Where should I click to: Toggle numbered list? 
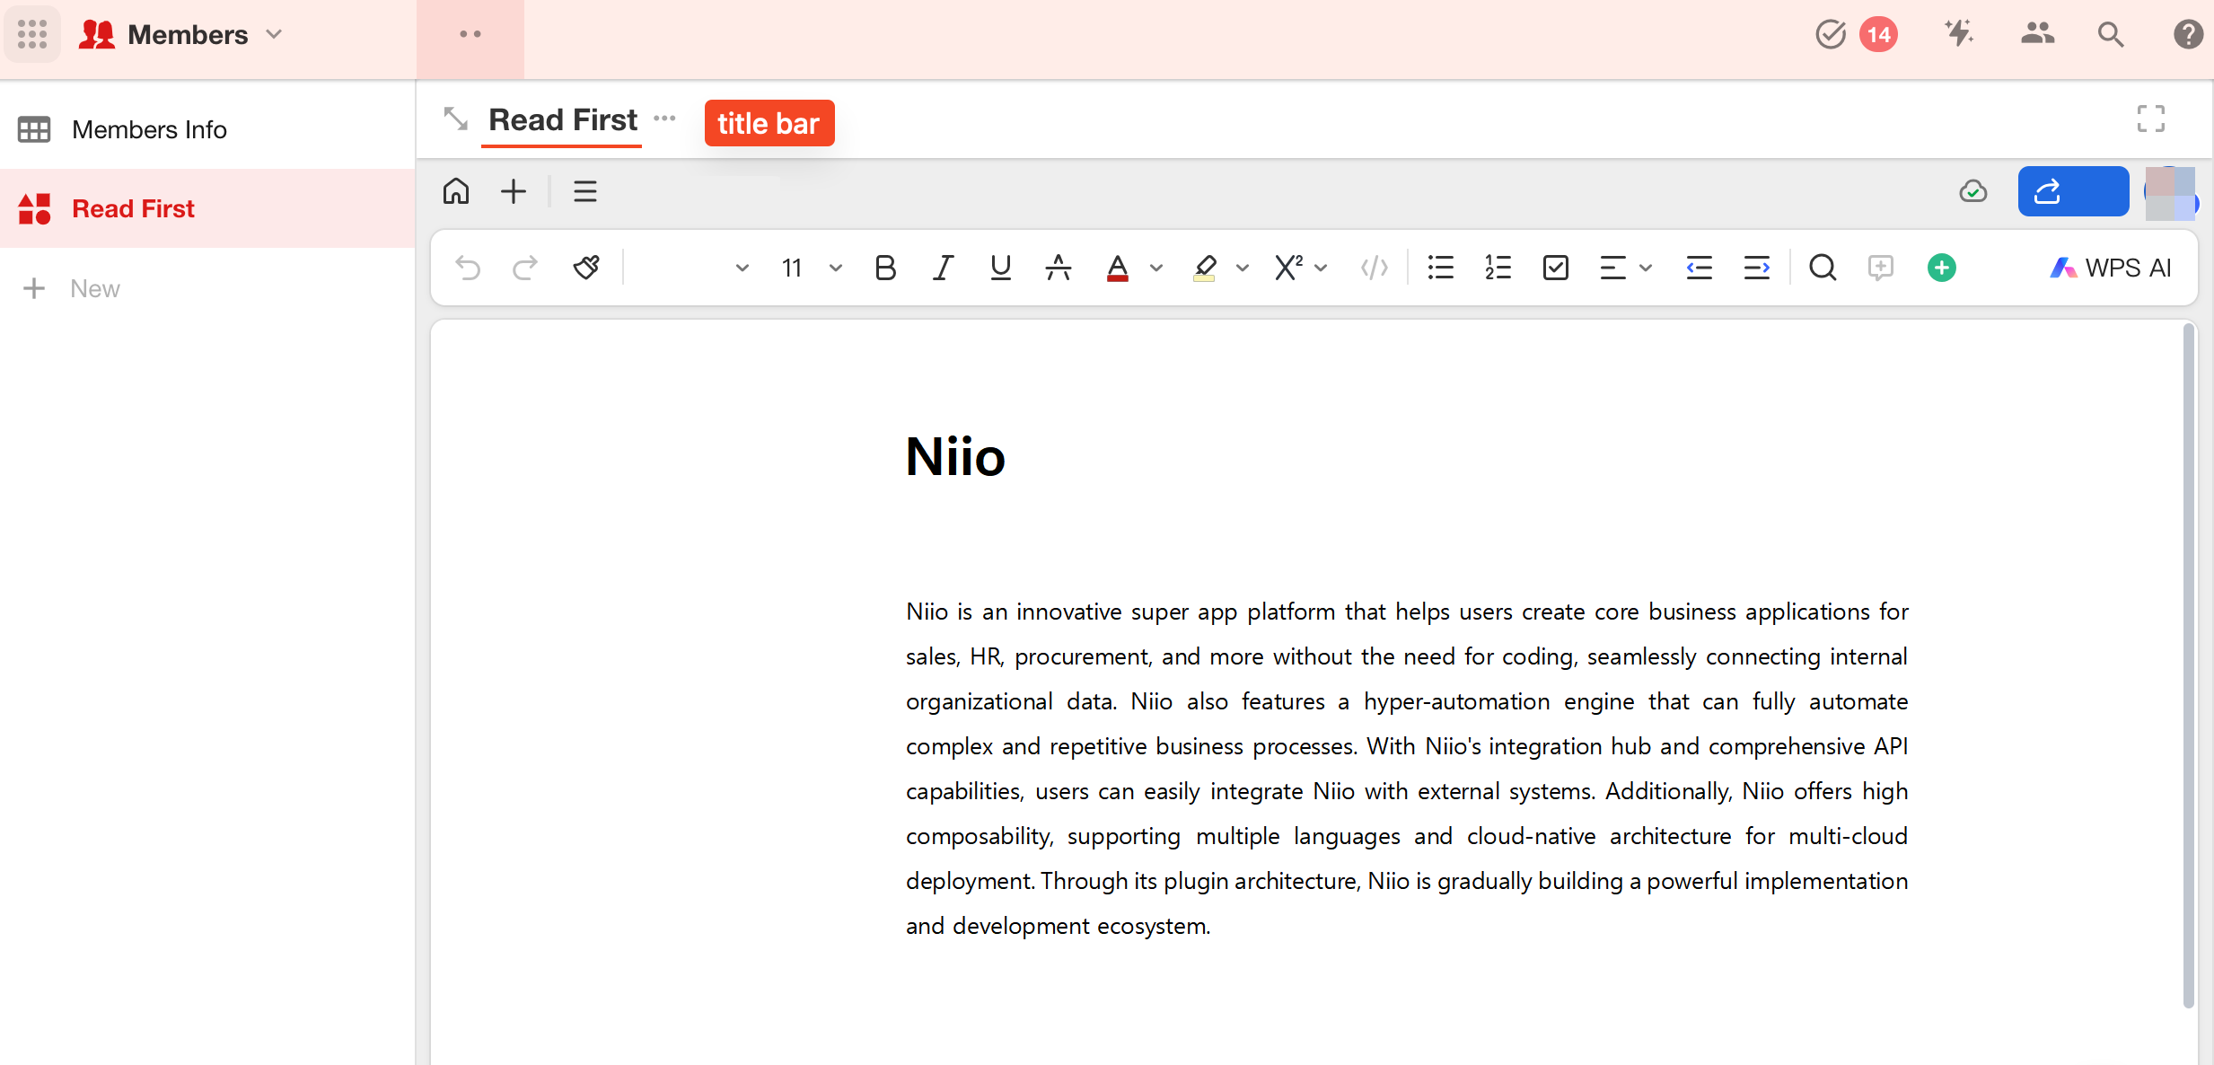(1498, 268)
